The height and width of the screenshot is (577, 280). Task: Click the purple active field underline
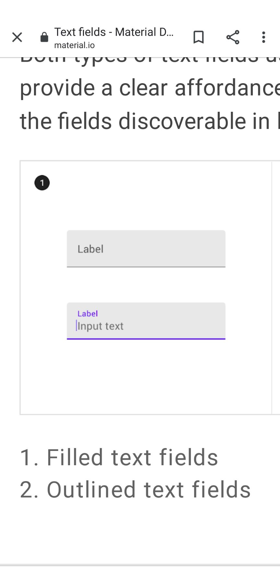point(146,339)
